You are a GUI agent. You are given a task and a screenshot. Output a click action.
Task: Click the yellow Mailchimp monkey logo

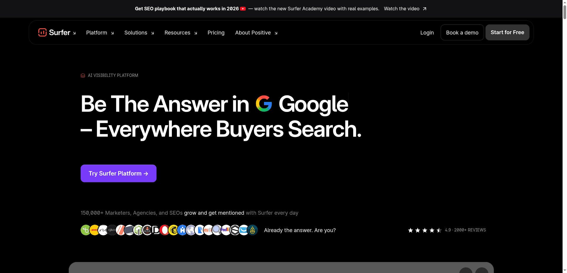pos(173,230)
